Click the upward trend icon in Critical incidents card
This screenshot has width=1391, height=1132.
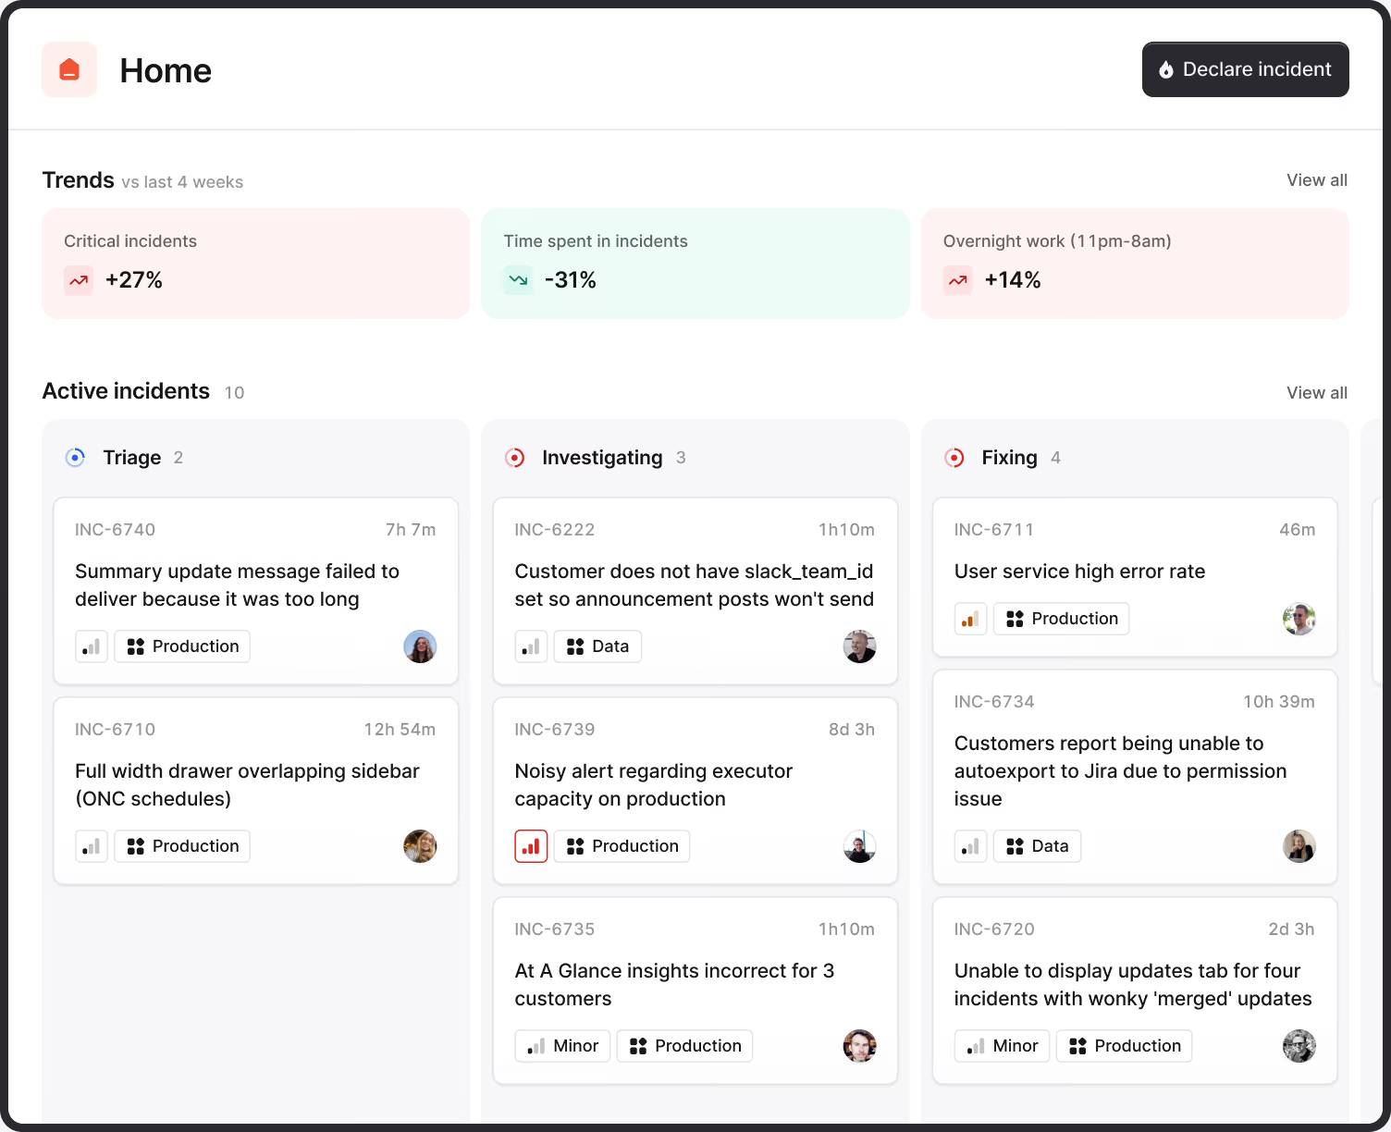79,279
